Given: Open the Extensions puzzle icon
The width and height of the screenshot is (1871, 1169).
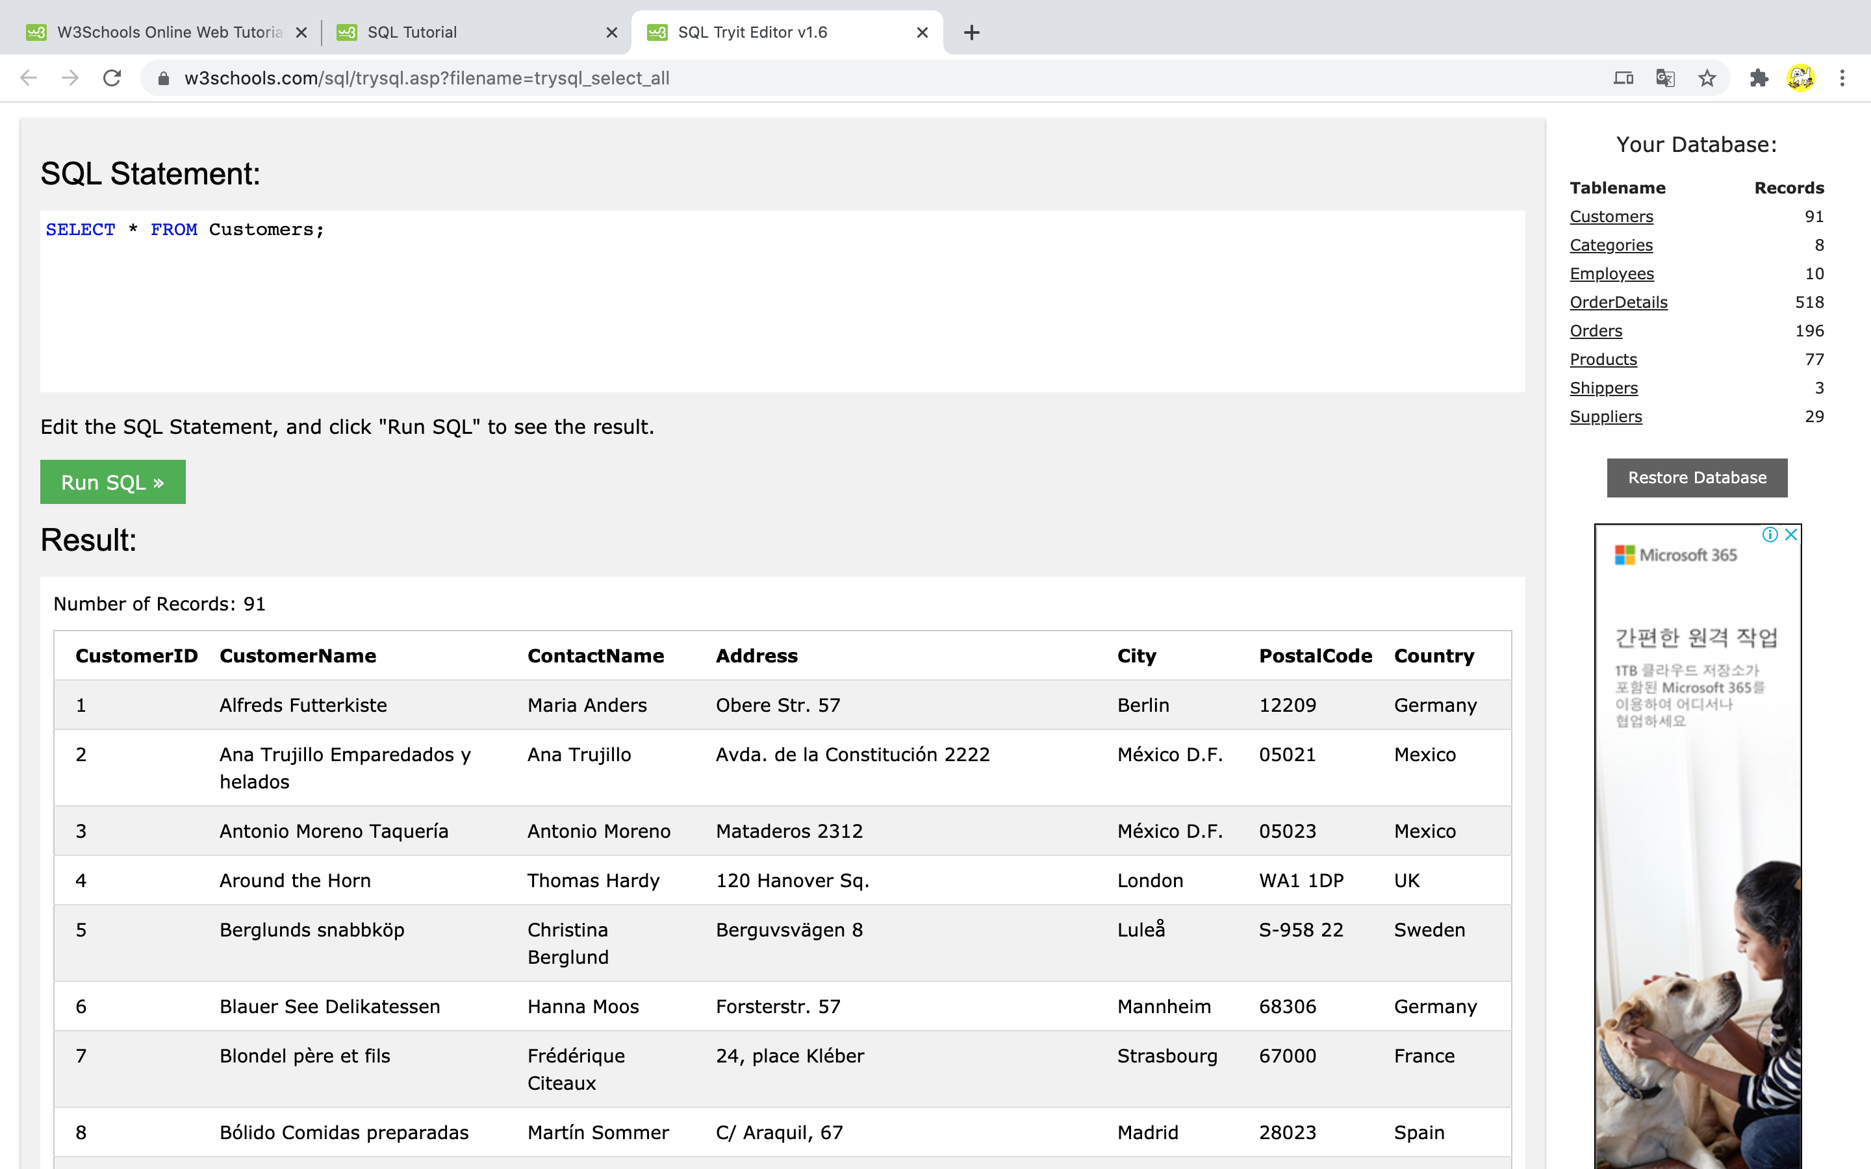Looking at the screenshot, I should (1759, 78).
